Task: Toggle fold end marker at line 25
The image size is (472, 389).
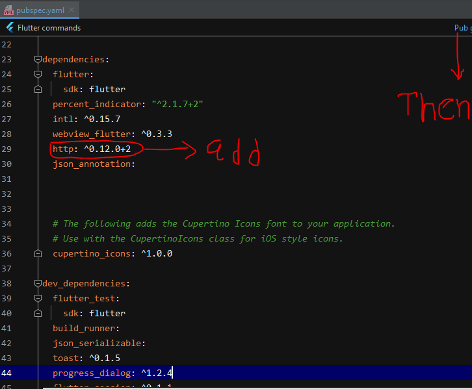Action: tap(38, 89)
